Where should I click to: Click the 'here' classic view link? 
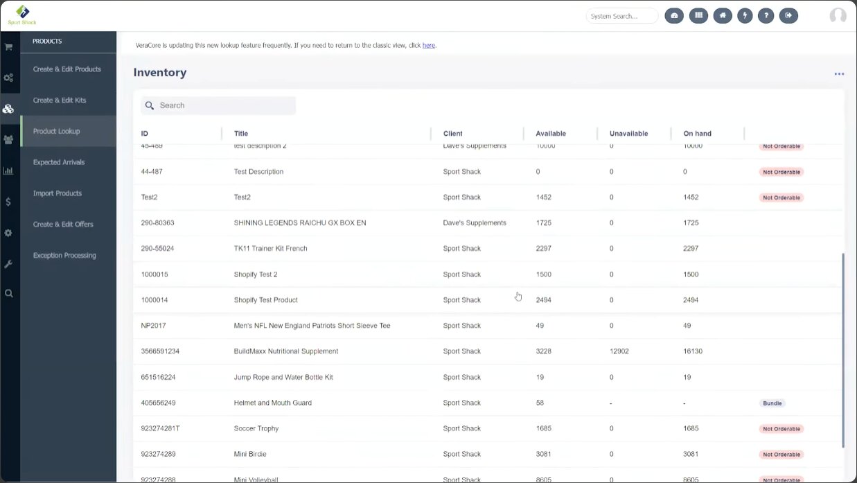point(429,46)
